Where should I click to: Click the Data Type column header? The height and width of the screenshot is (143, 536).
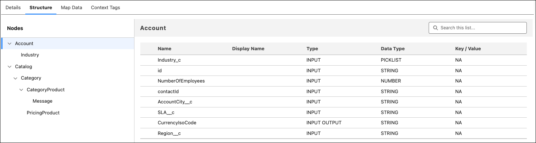coord(393,49)
